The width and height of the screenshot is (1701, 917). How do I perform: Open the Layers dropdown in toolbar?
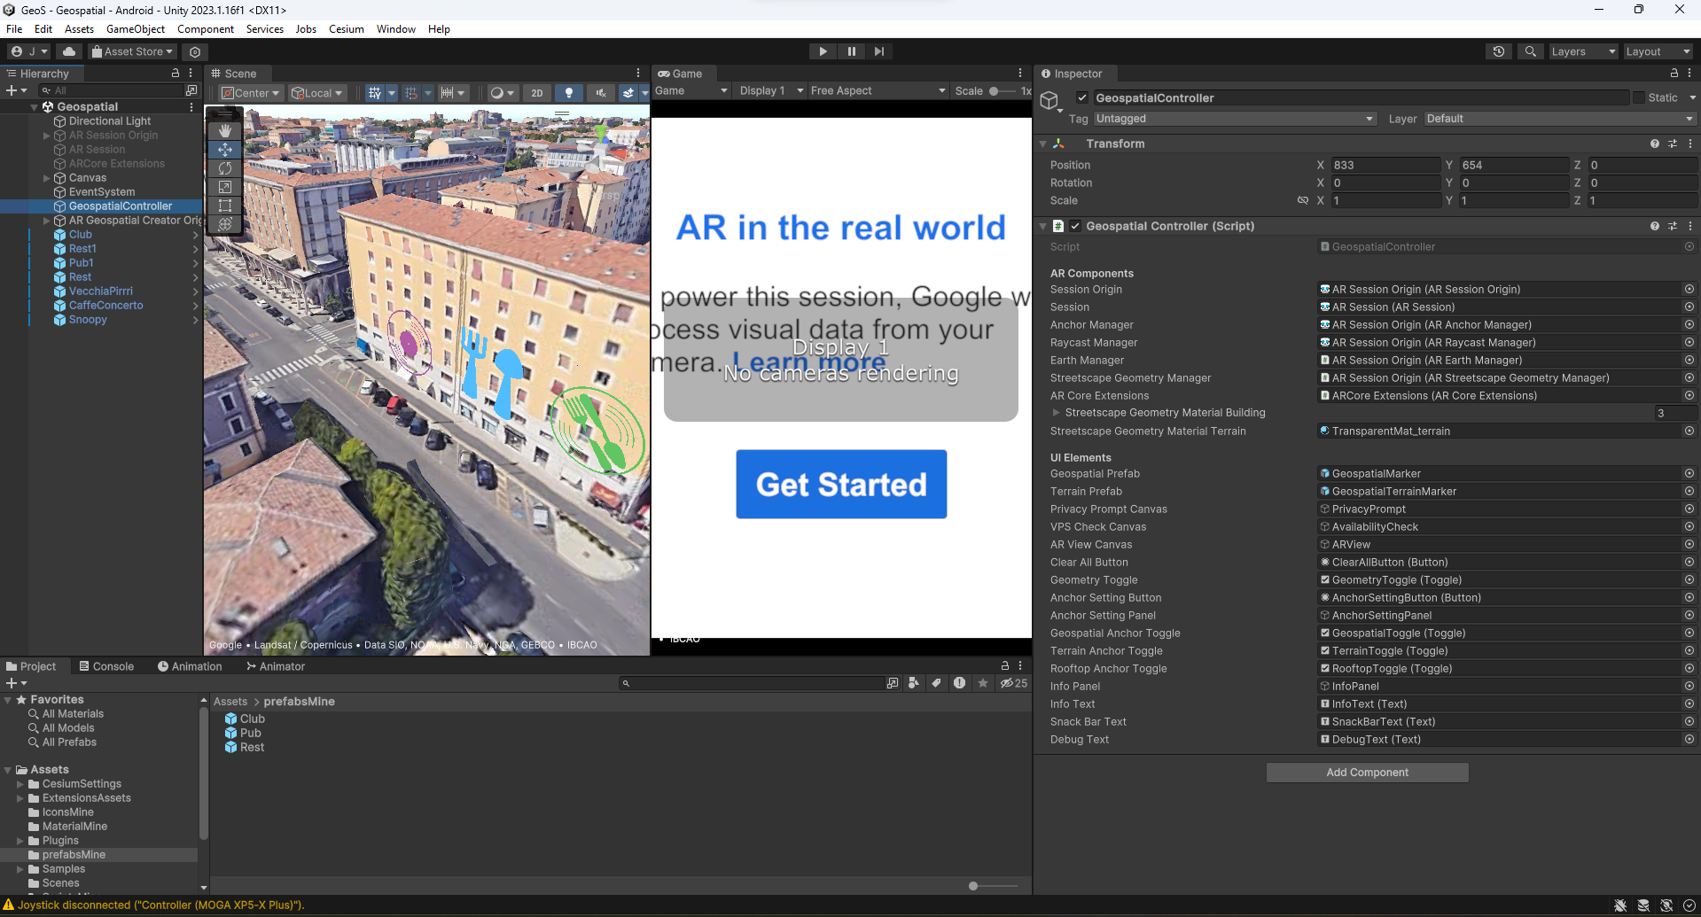tap(1582, 51)
